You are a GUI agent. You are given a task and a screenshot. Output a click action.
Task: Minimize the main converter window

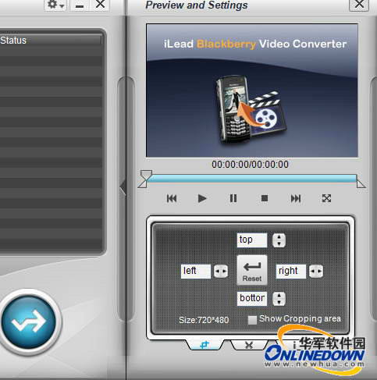click(80, 5)
